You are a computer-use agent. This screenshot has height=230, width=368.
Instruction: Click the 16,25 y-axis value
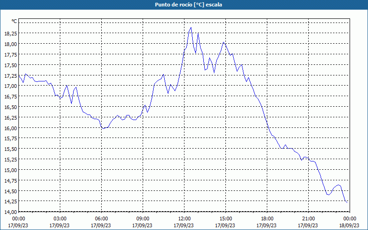coord(11,117)
